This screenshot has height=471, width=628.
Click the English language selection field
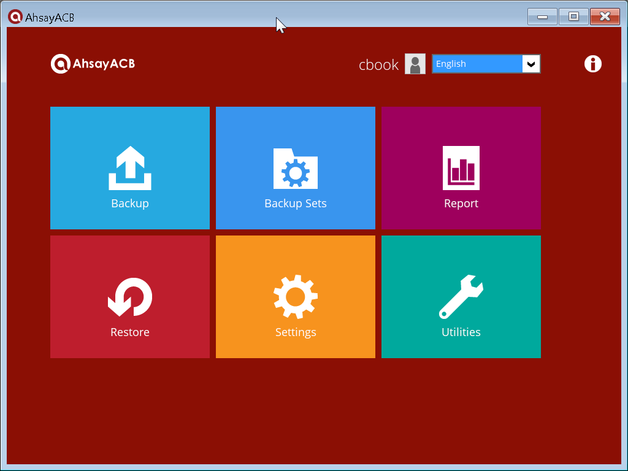coord(477,64)
